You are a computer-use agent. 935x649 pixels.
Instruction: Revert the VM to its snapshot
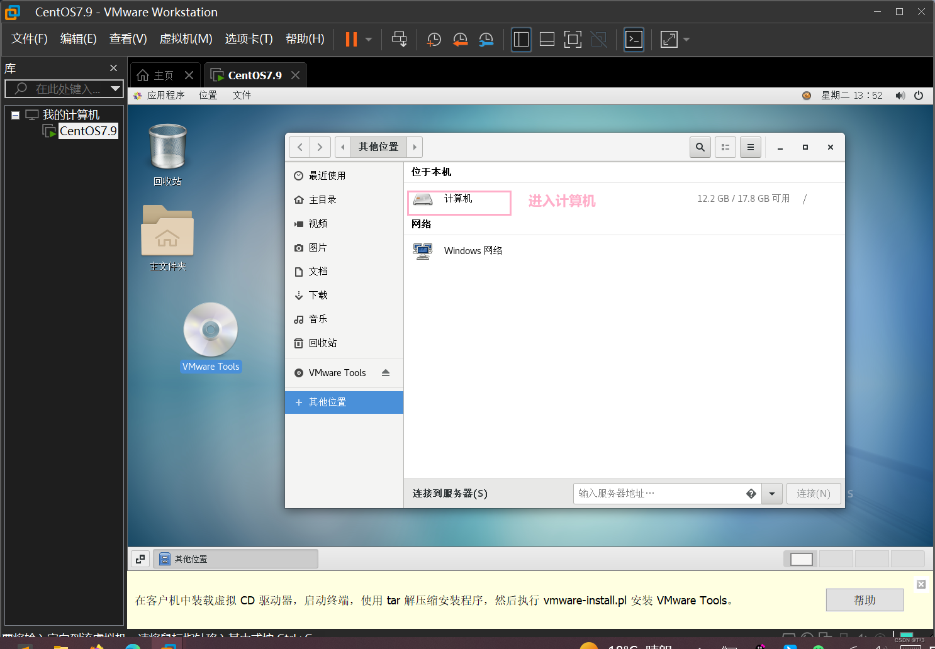coord(460,39)
